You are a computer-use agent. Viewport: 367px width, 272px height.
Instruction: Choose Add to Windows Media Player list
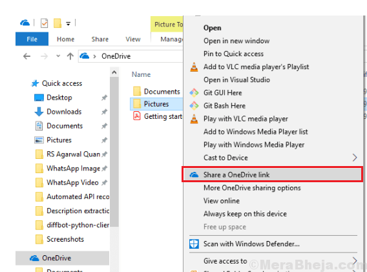[x=256, y=132]
